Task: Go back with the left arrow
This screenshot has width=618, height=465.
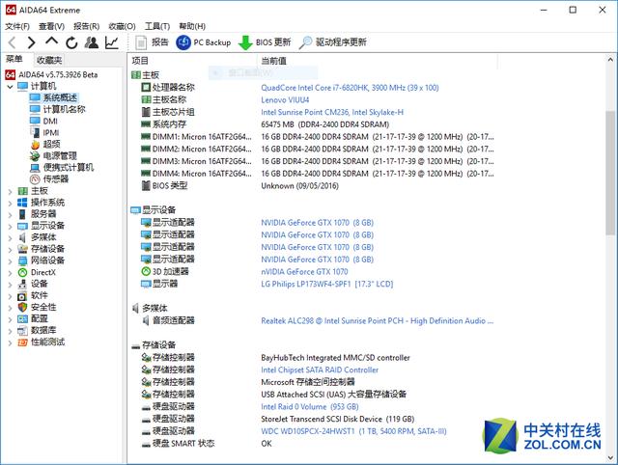Action: 13,42
